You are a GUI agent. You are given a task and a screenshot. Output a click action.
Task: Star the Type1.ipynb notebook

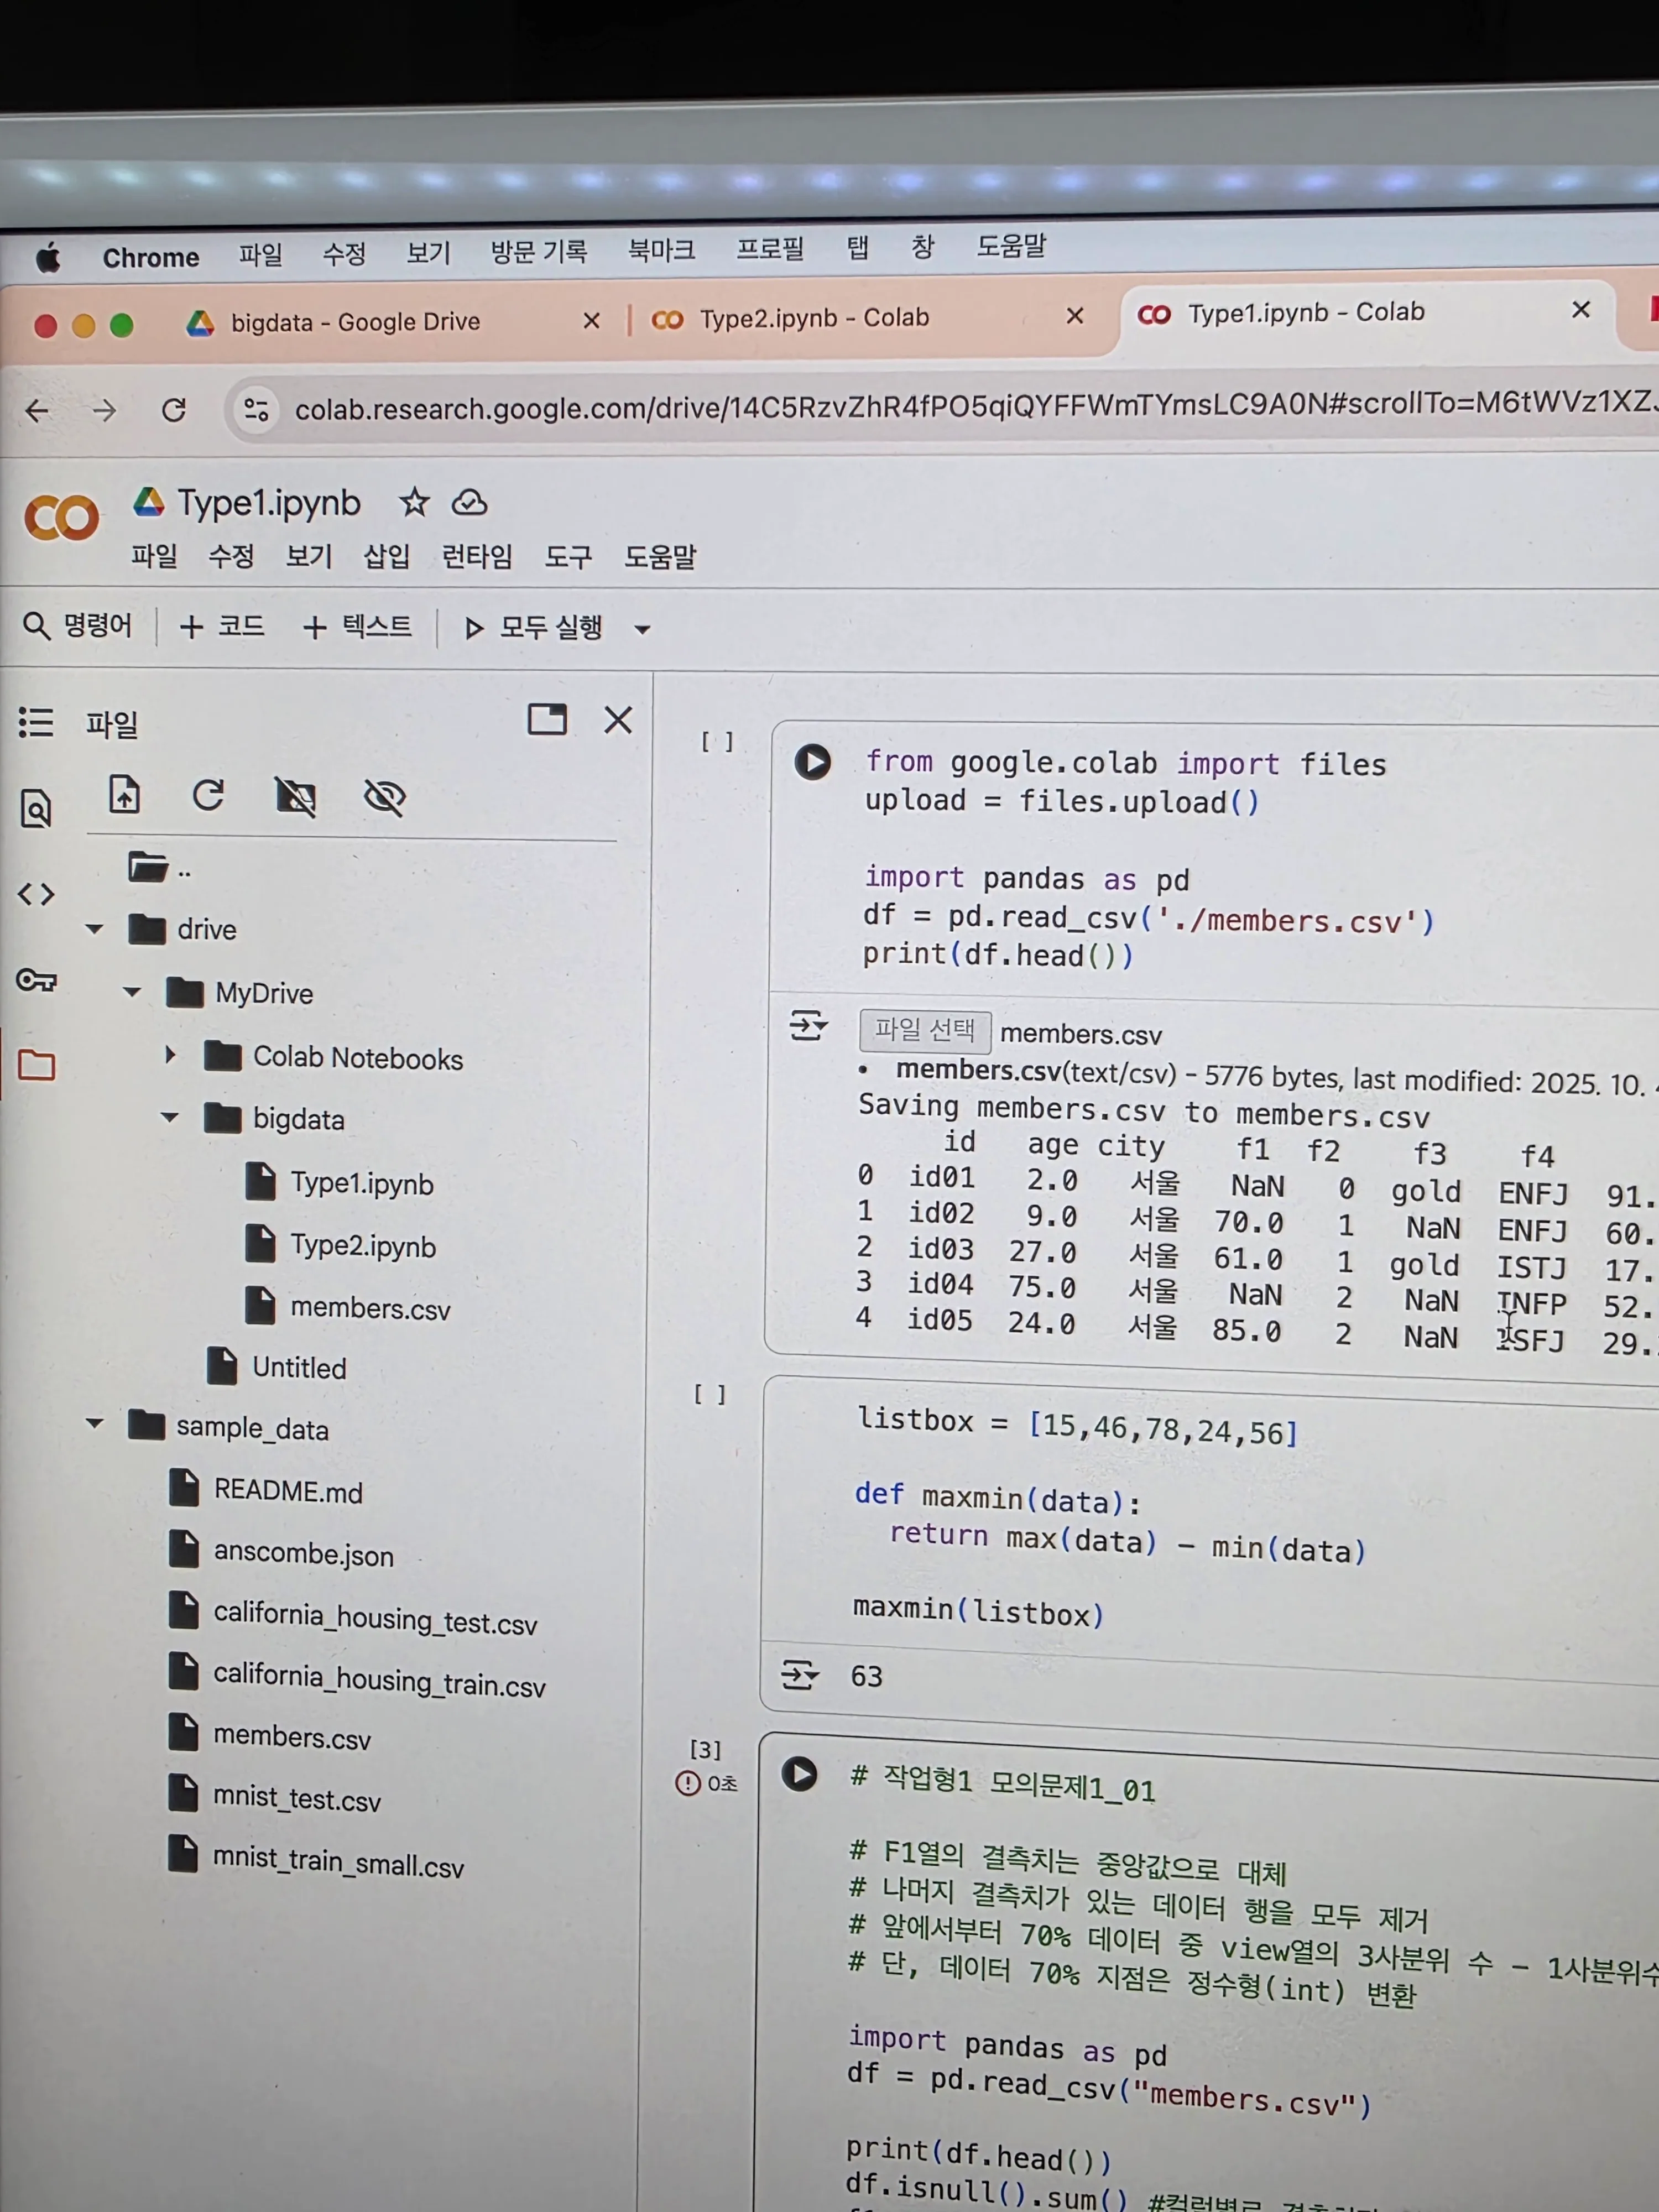[414, 503]
